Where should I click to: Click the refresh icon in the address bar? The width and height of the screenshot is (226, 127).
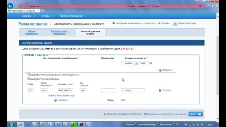point(149,6)
